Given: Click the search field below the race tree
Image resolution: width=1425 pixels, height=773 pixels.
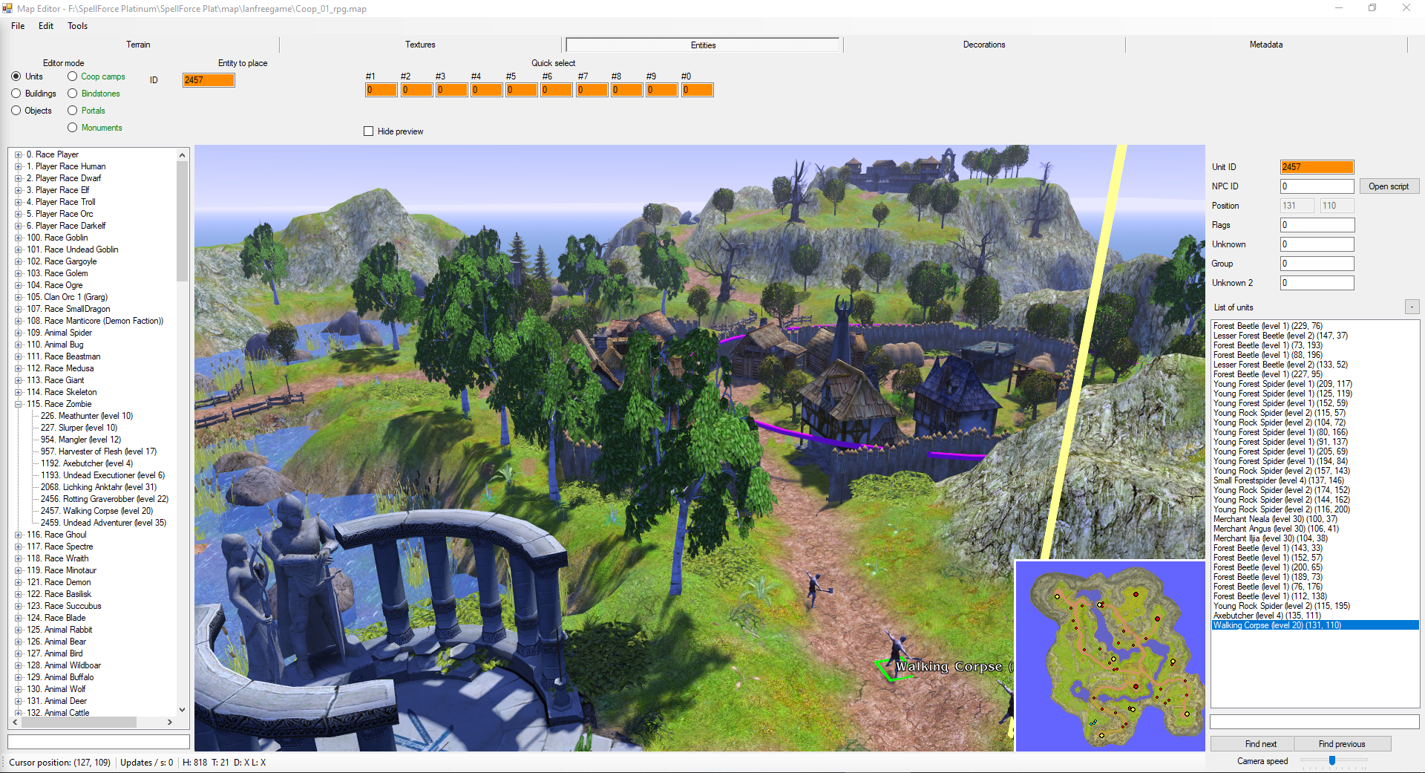Looking at the screenshot, I should tap(99, 741).
